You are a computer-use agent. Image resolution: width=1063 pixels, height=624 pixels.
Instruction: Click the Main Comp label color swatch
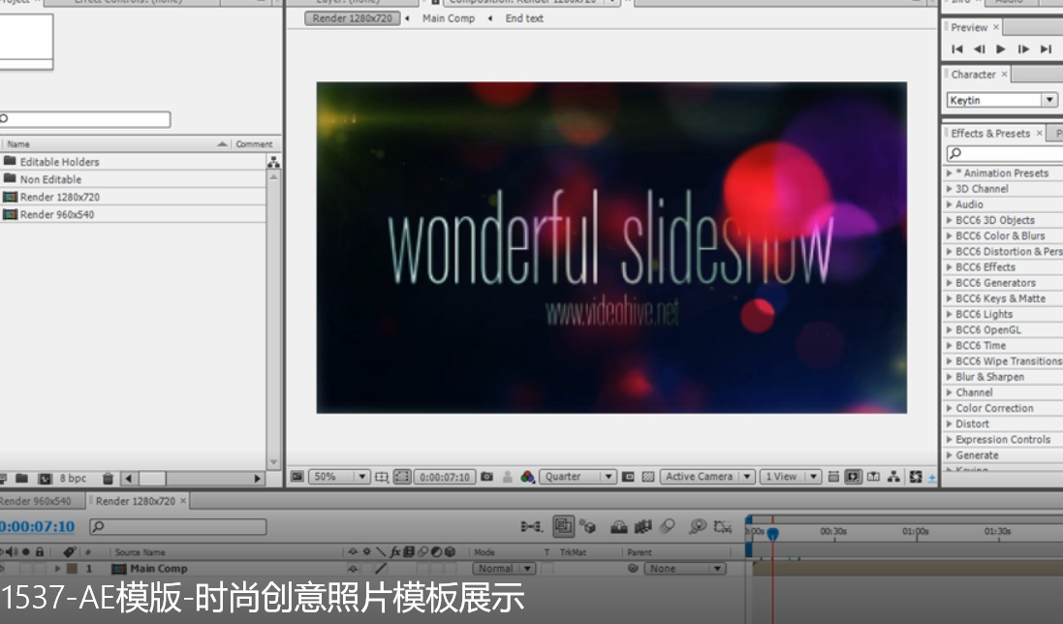tap(72, 569)
